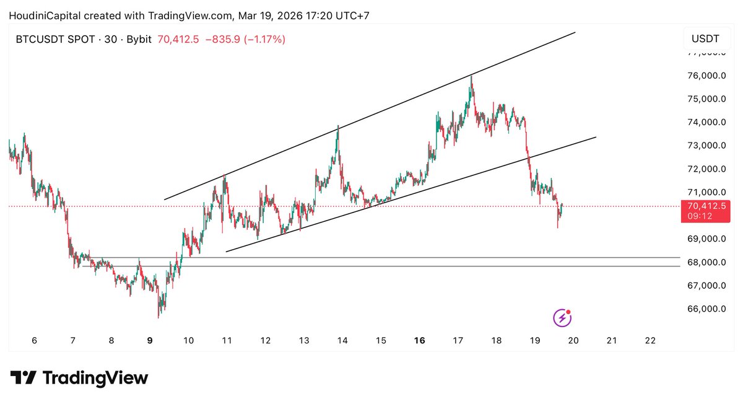This screenshot has height=404, width=743.
Task: Click the TradingView logo
Action: click(x=79, y=378)
